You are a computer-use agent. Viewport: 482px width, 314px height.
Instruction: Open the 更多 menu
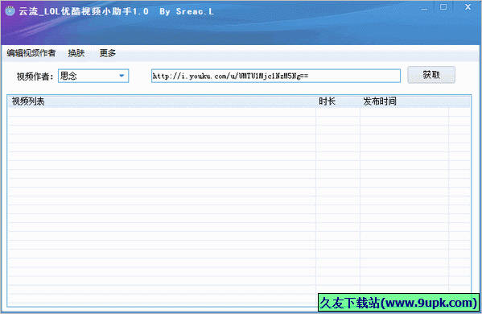108,53
